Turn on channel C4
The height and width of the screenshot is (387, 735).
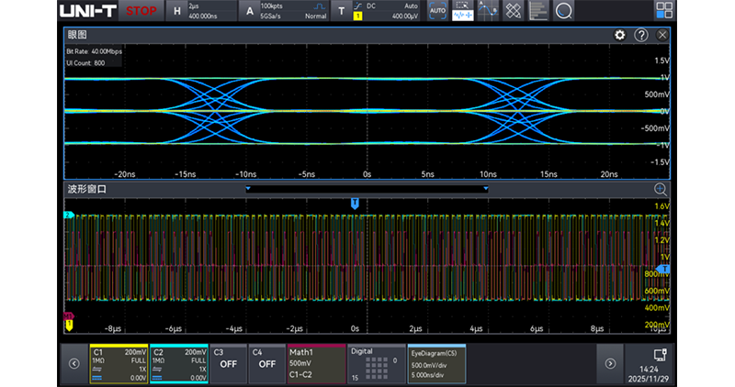click(266, 363)
